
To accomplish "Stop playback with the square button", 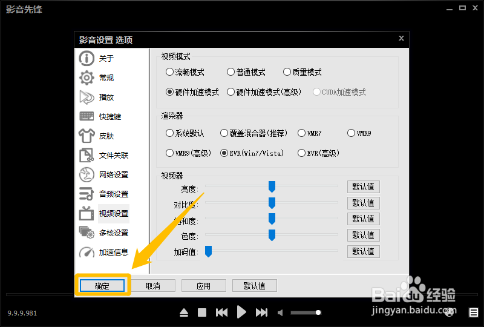I will (202, 312).
